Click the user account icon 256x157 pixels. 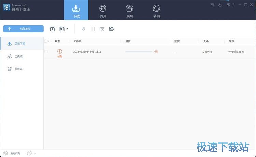click(220, 5)
